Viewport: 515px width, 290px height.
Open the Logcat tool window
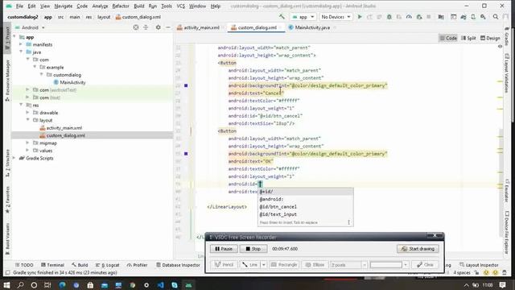pyautogui.click(x=107, y=265)
